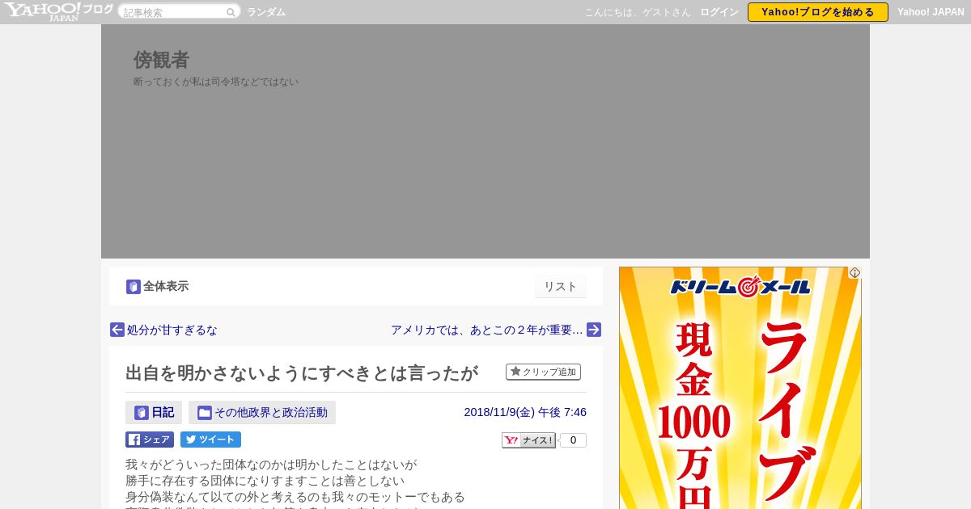Open the Yahoo! JAPAN link
971x509 pixels.
tap(931, 12)
